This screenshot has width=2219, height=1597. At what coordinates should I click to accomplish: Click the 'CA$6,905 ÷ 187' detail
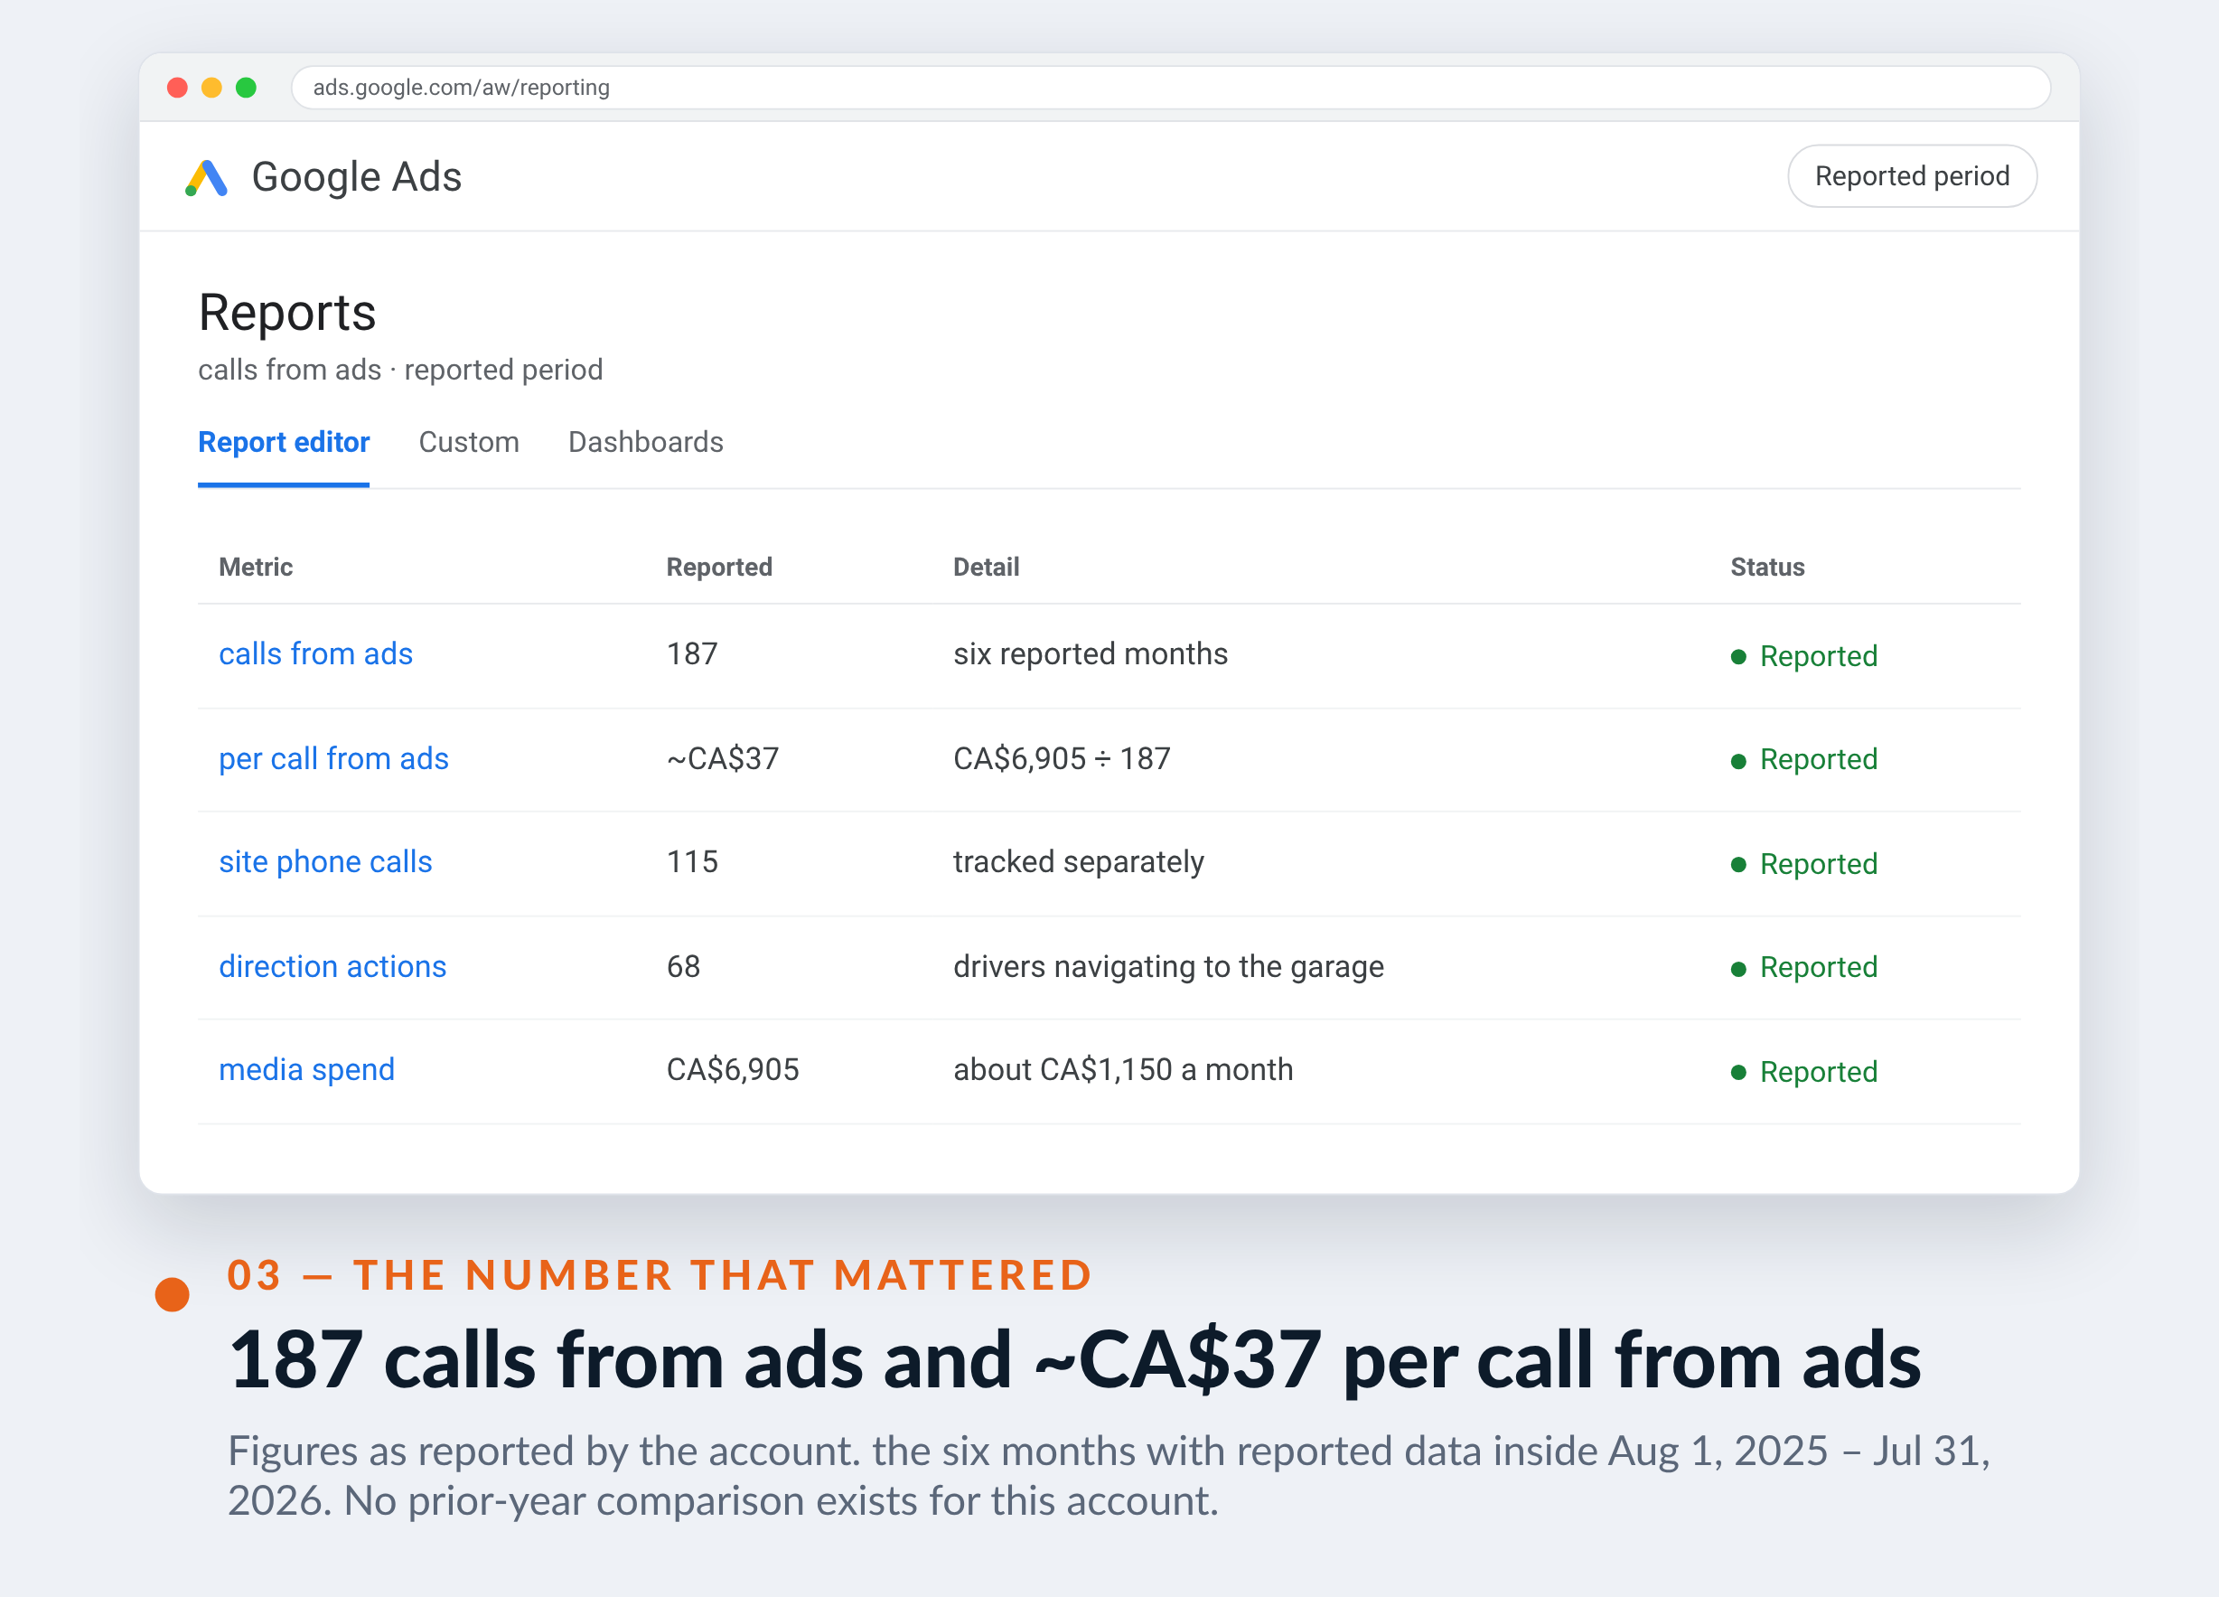[1062, 758]
